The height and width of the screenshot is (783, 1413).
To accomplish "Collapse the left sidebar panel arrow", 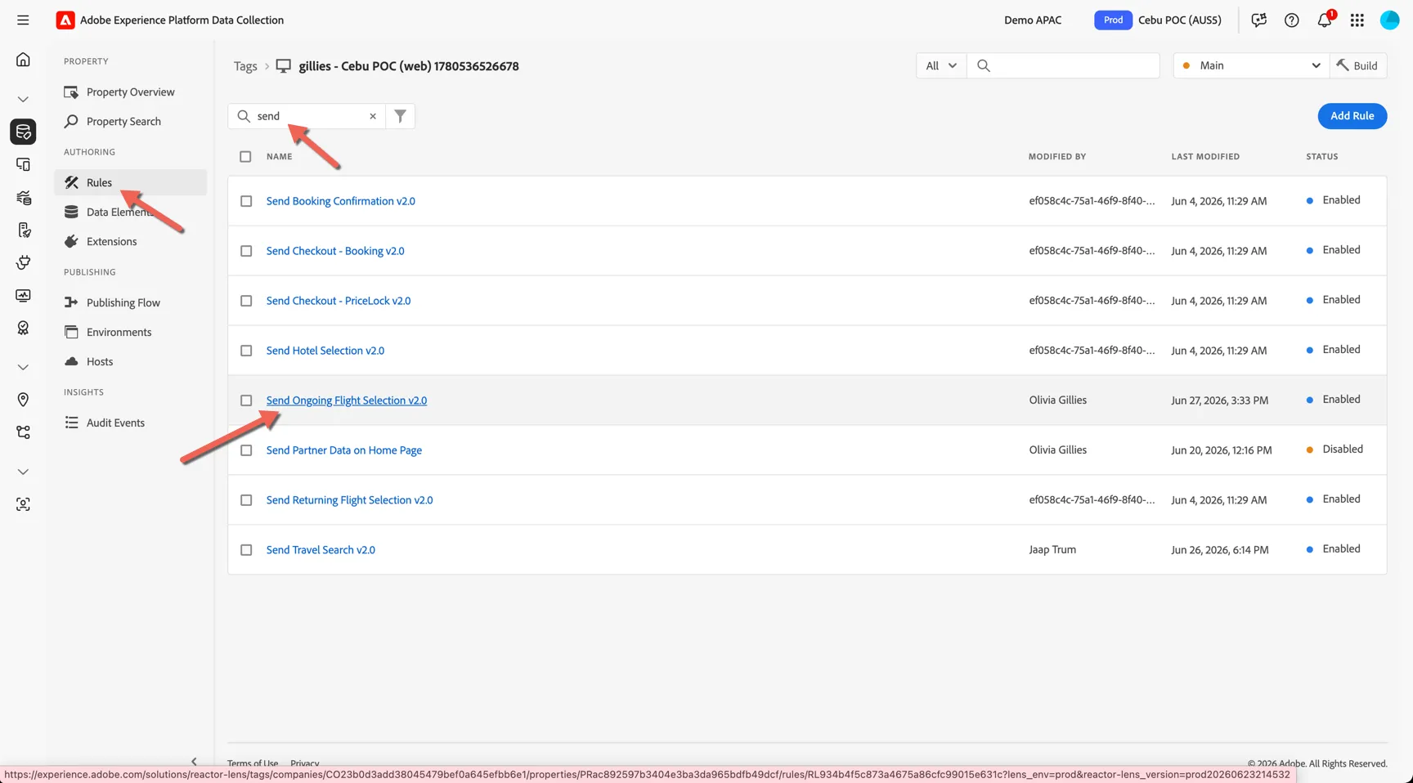I will [x=194, y=762].
